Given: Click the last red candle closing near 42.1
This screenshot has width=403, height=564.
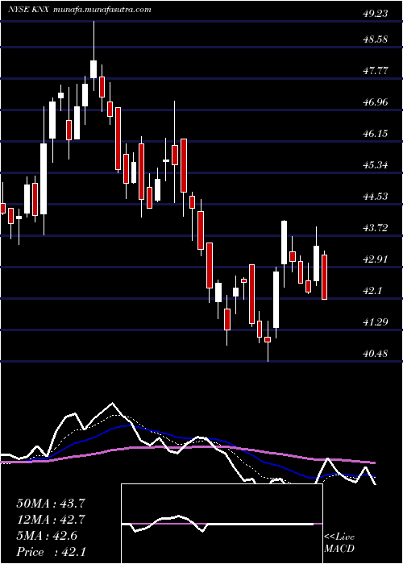Looking at the screenshot, I should coord(325,277).
